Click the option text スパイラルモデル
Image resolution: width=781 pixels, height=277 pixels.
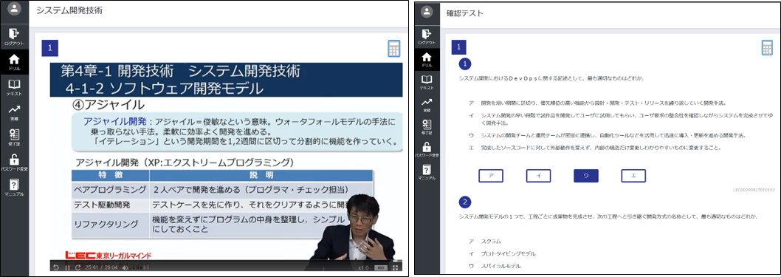coord(500,266)
